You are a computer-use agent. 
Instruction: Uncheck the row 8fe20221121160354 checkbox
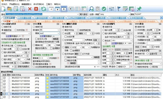point(4,81)
